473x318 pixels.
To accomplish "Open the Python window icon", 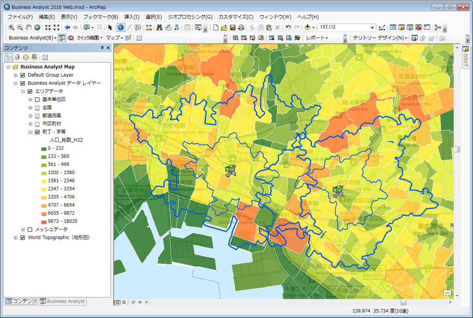I will coord(427,28).
